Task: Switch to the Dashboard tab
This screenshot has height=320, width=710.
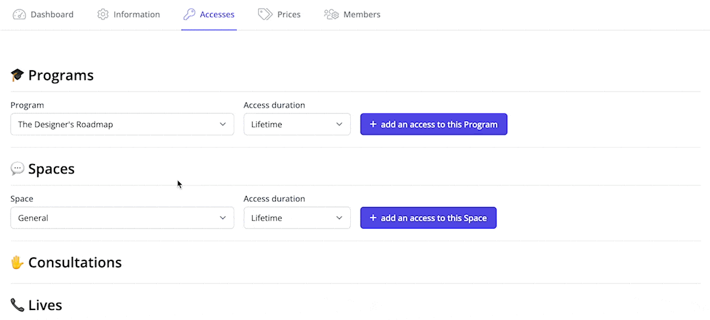Action: (x=43, y=14)
